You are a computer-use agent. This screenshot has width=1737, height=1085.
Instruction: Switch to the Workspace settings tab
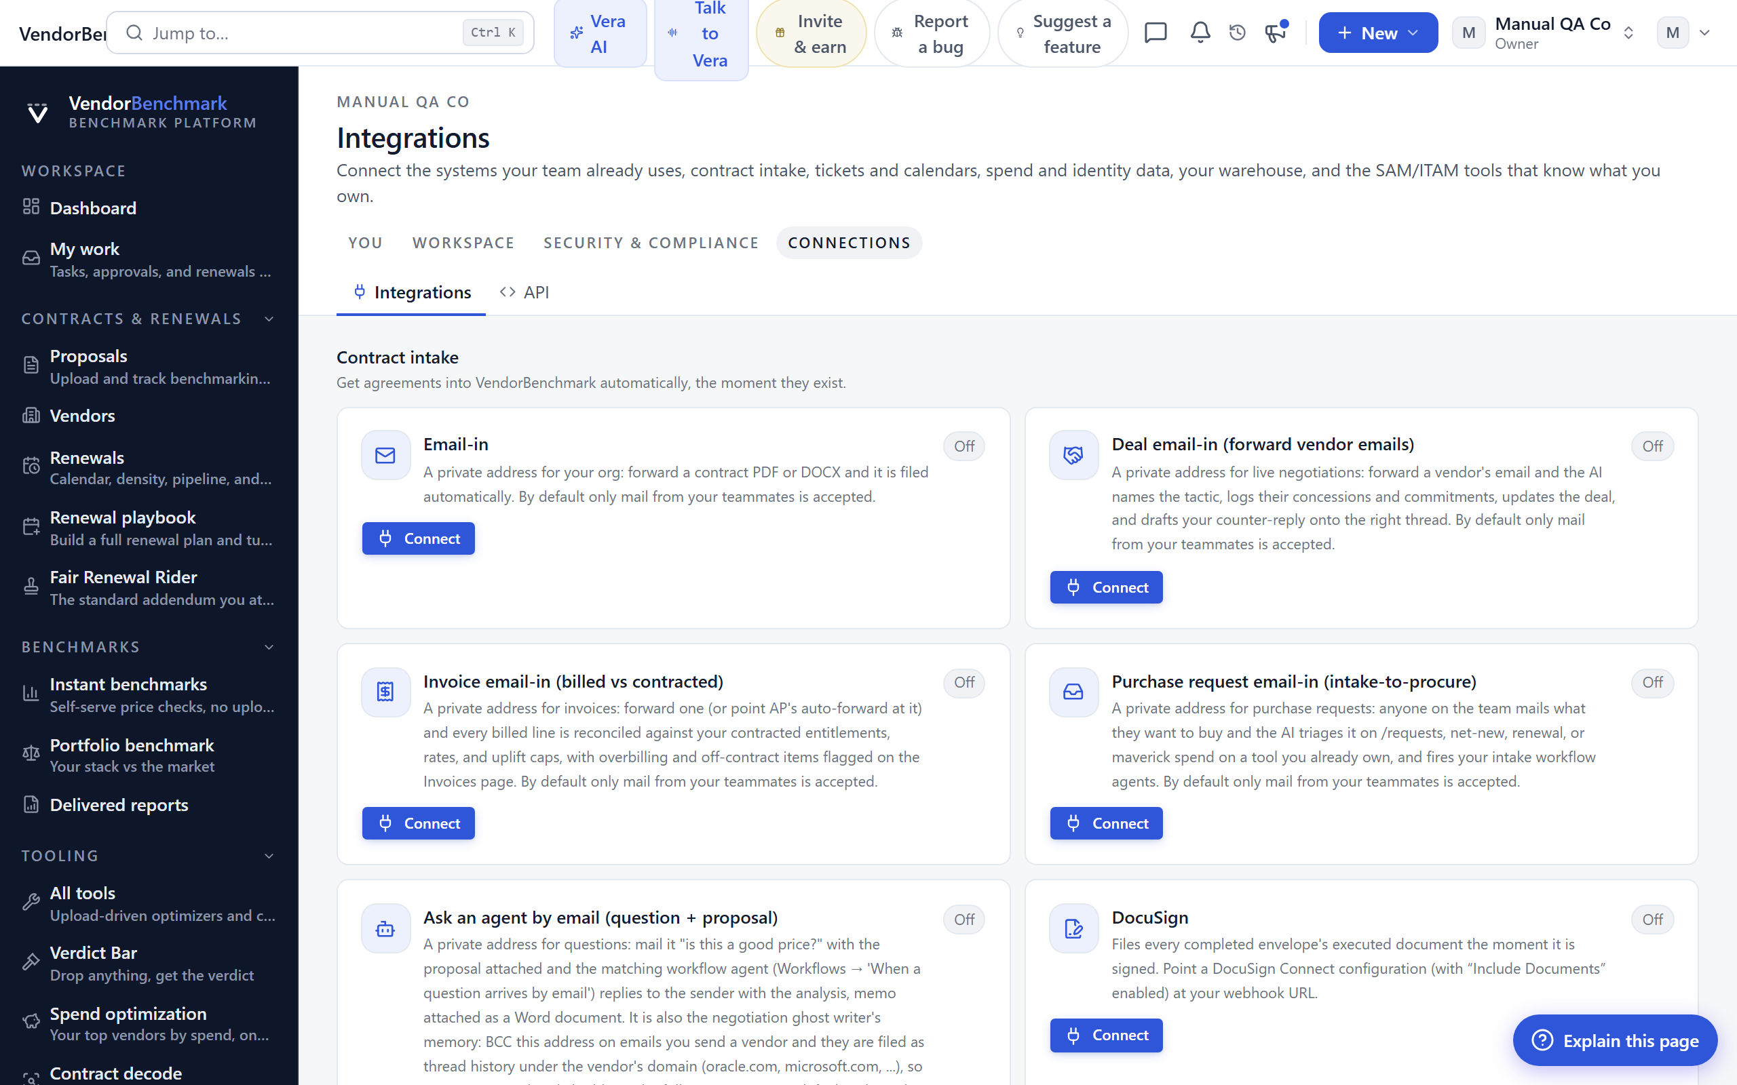coord(463,243)
